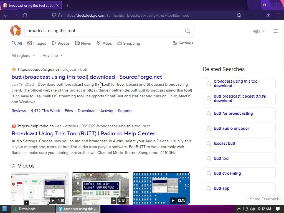The width and height of the screenshot is (284, 213).
Task: Bookmark this page with the star icon
Action: coord(239,15)
